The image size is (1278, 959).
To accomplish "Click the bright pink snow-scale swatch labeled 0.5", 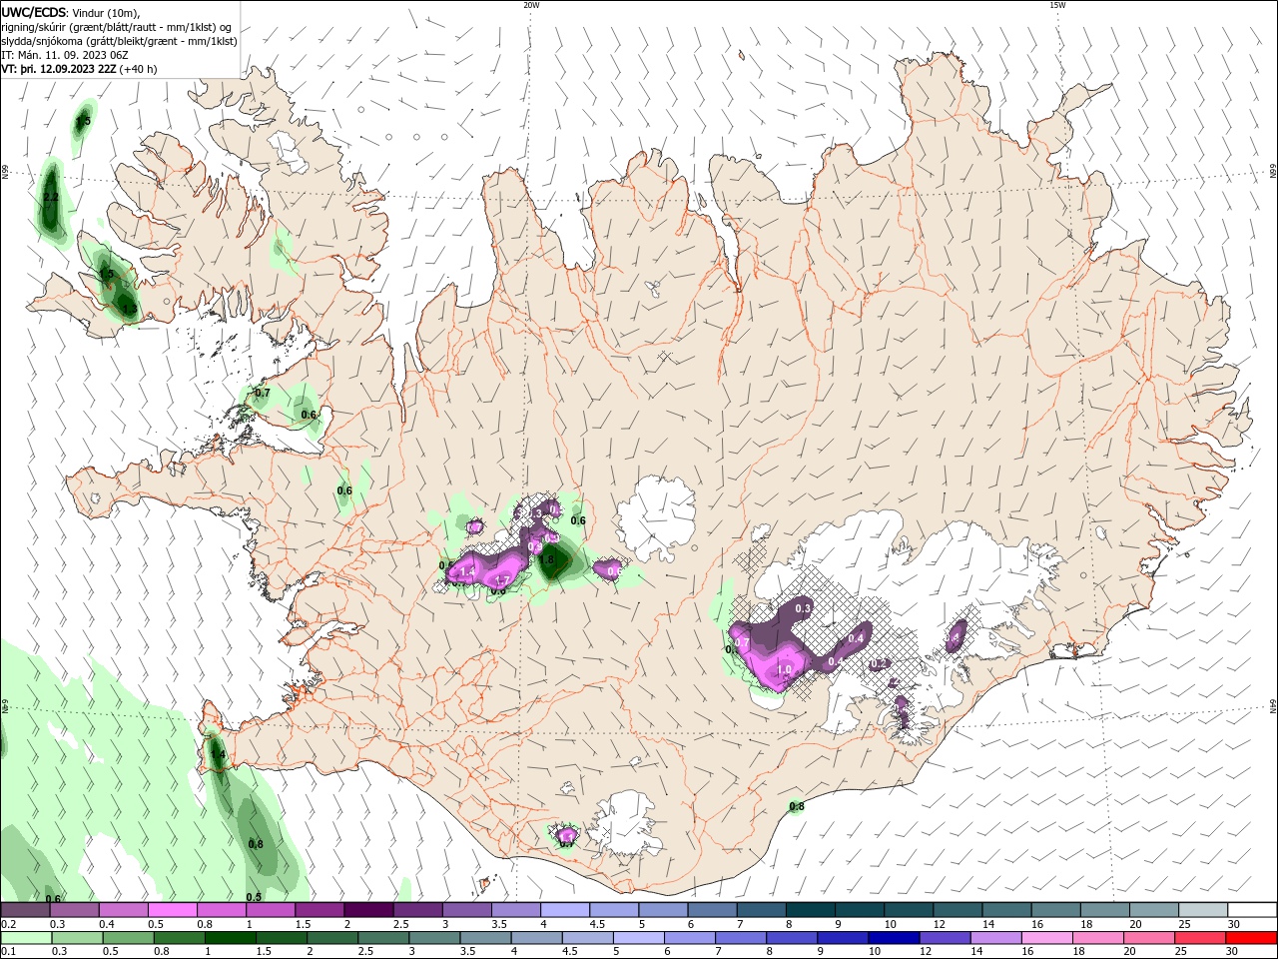I will (x=172, y=910).
